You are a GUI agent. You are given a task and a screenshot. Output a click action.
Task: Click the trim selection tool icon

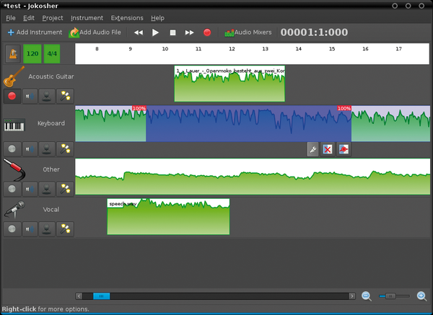coord(312,148)
